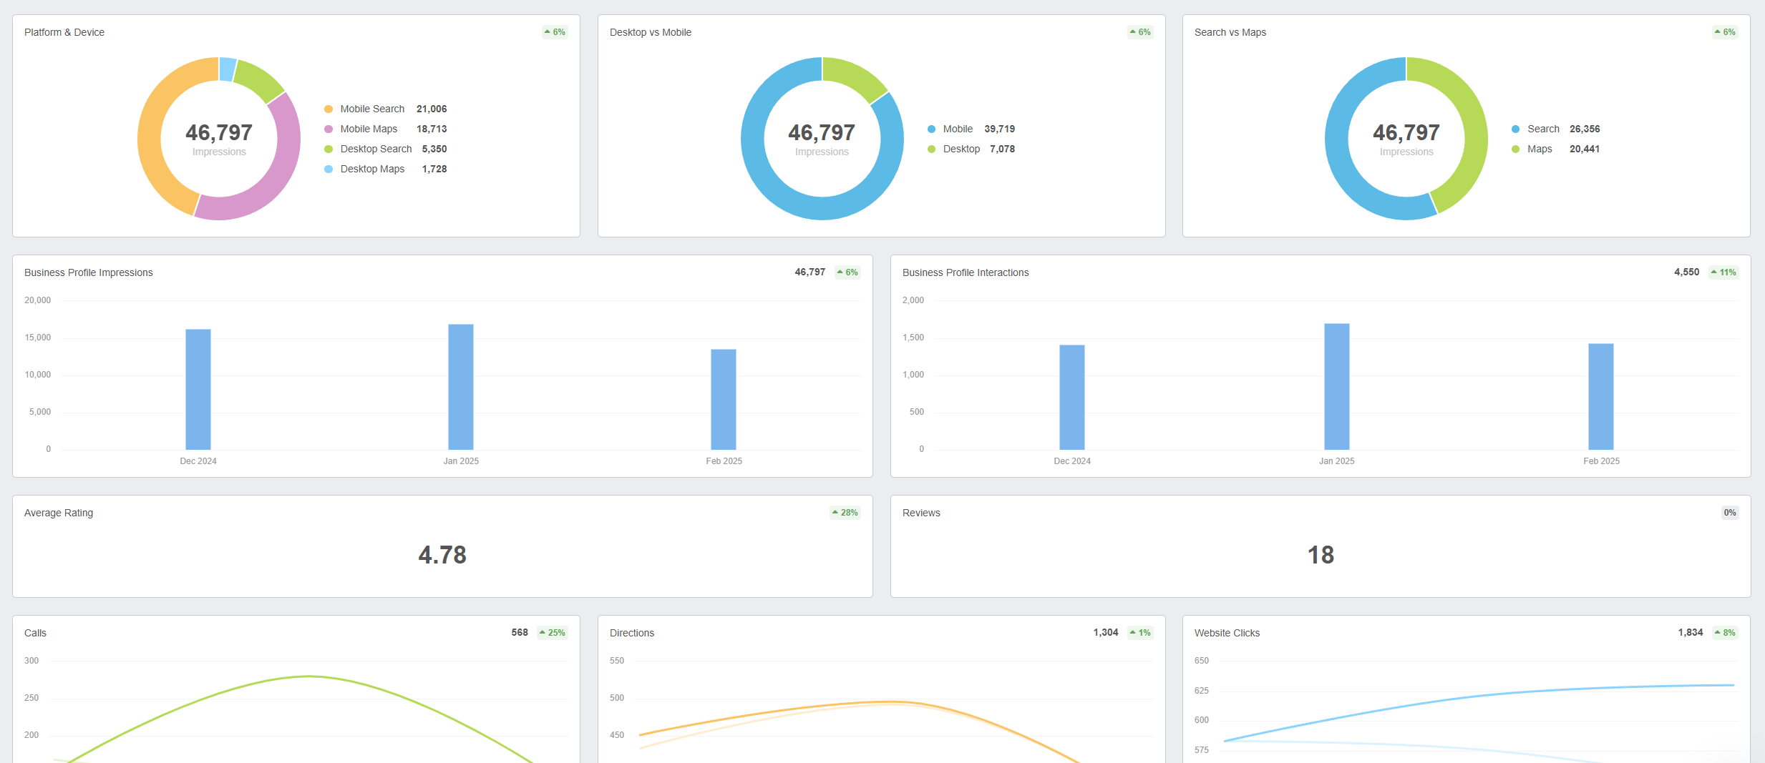Image resolution: width=1765 pixels, height=763 pixels.
Task: Toggle Desktop Search series in legend
Action: pyautogui.click(x=376, y=149)
